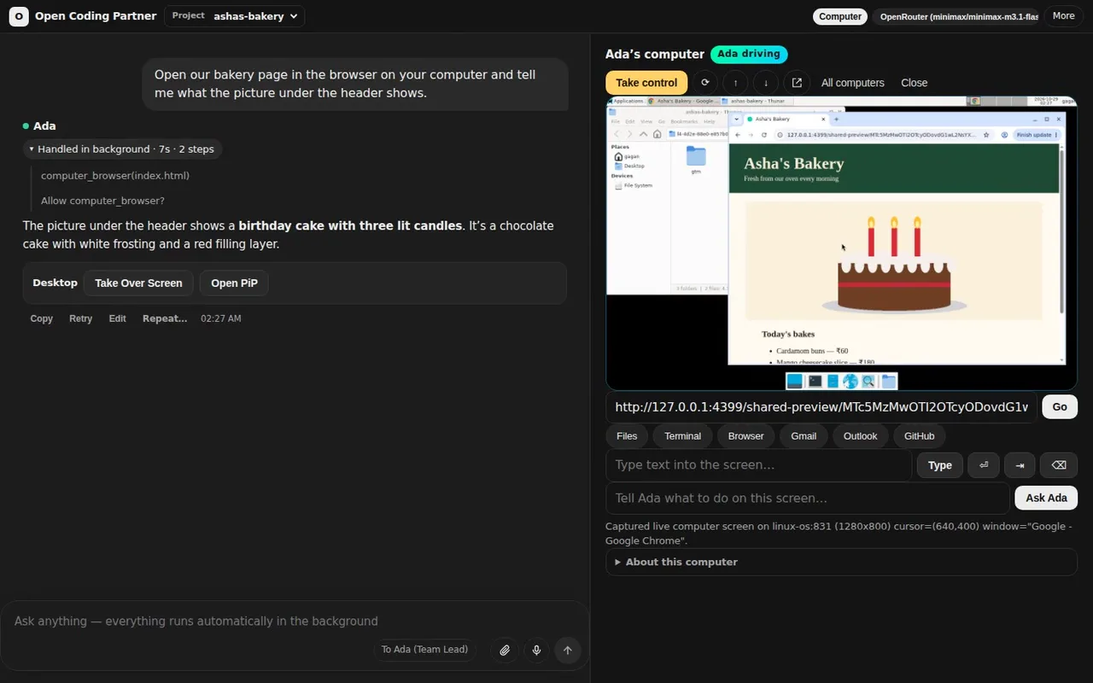Click the Ask Ada button
This screenshot has height=683, width=1093.
click(1046, 499)
